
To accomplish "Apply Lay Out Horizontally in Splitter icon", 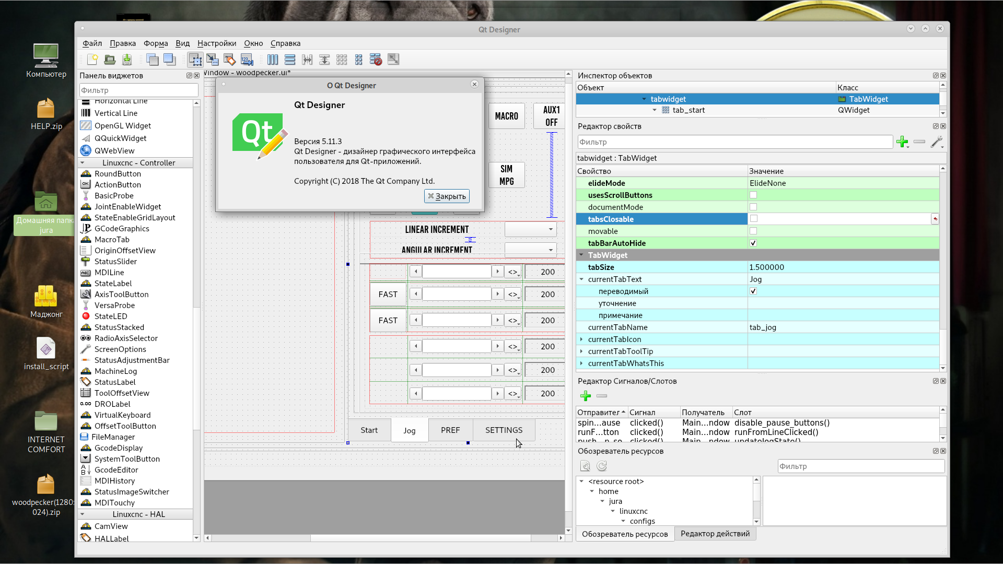I will coord(307,60).
